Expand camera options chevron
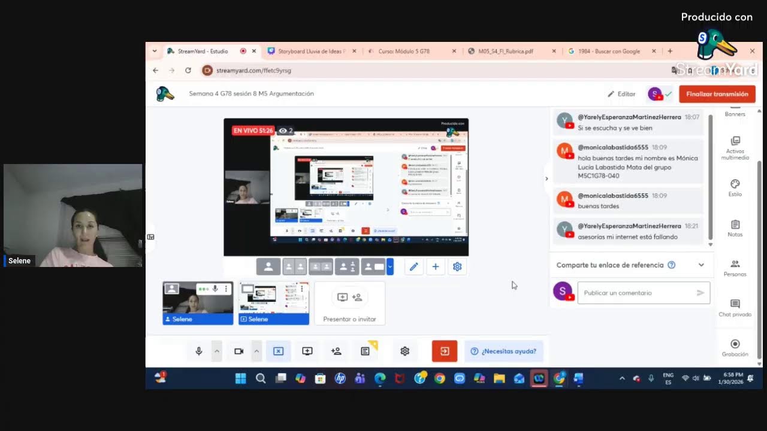This screenshot has width=767, height=431. pyautogui.click(x=256, y=351)
